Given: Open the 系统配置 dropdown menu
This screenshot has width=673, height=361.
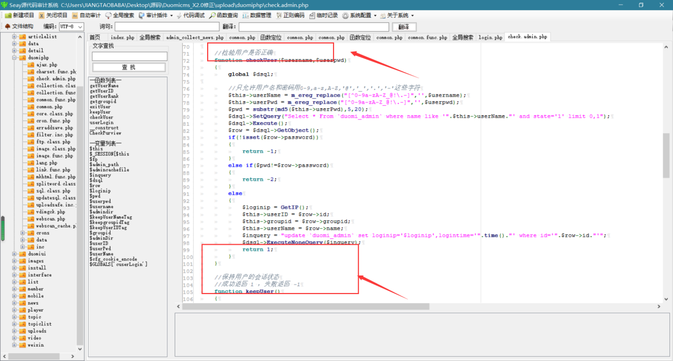Looking at the screenshot, I should (x=360, y=15).
